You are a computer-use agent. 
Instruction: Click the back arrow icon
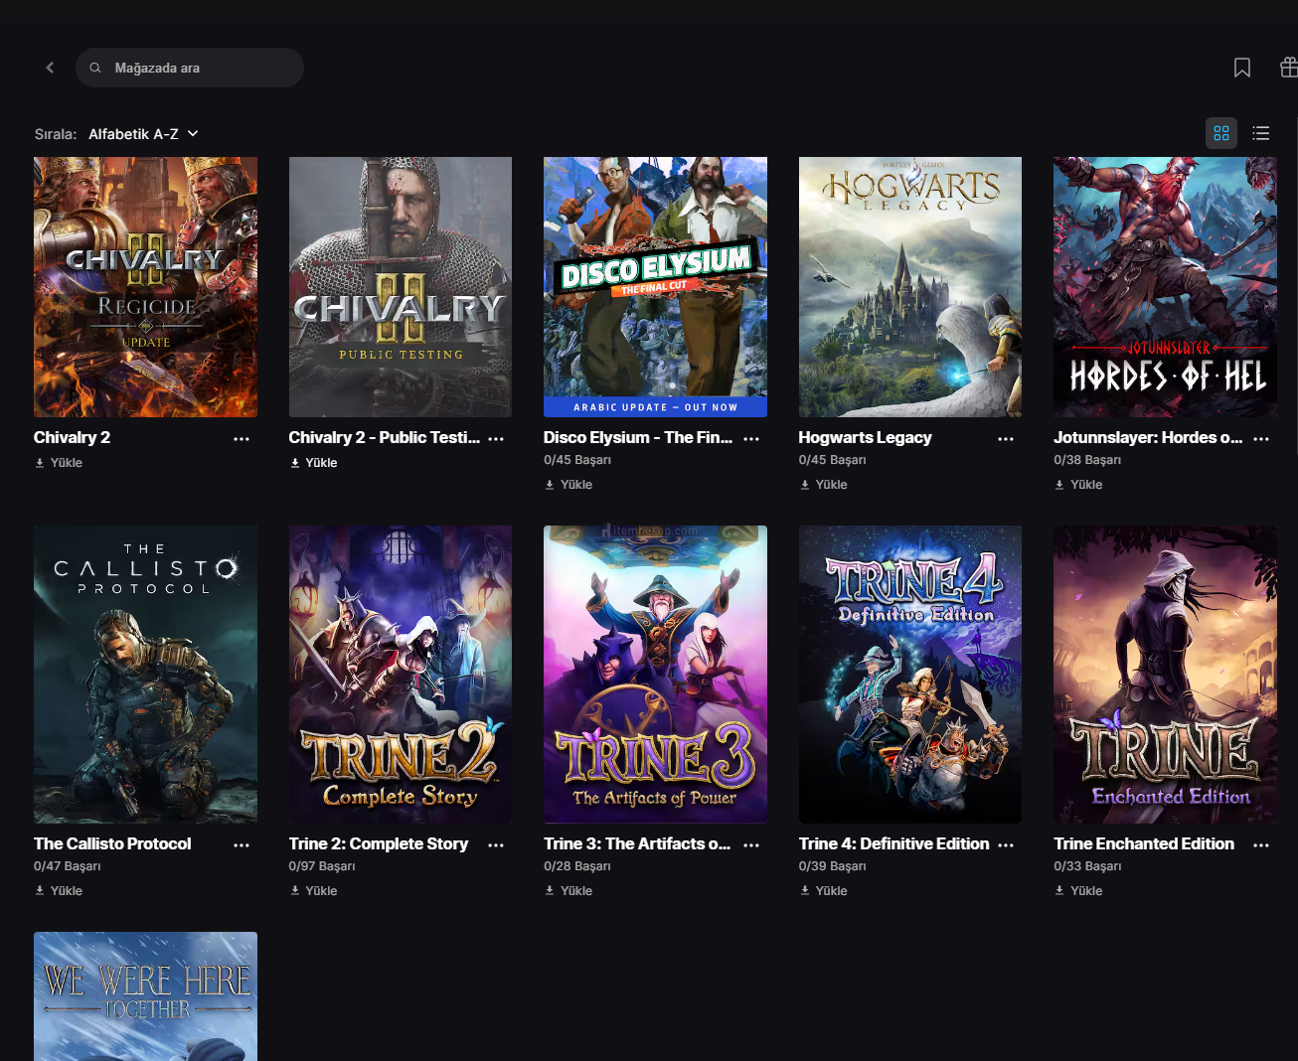coord(50,68)
